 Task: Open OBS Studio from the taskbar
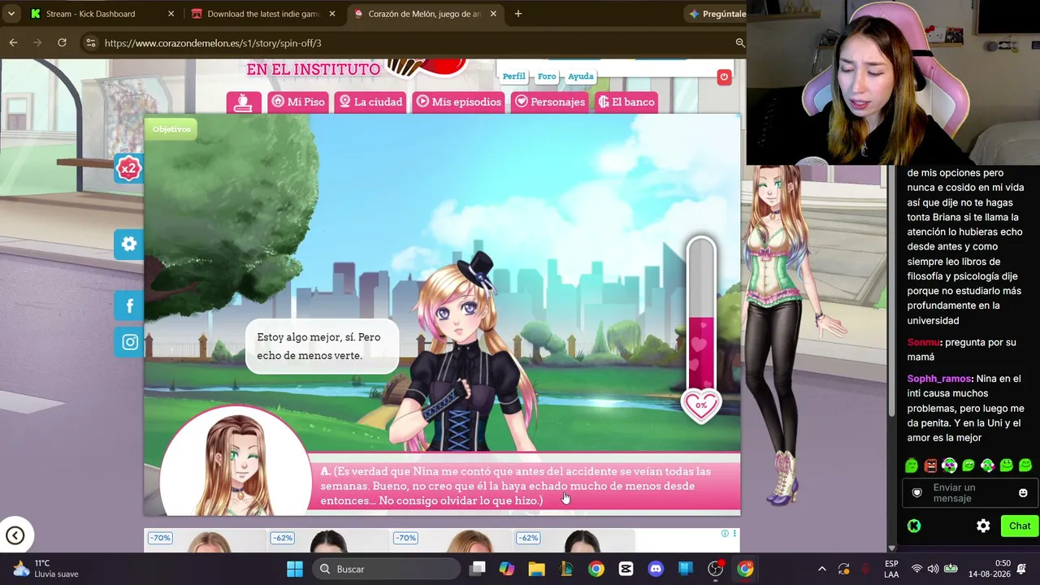click(715, 569)
